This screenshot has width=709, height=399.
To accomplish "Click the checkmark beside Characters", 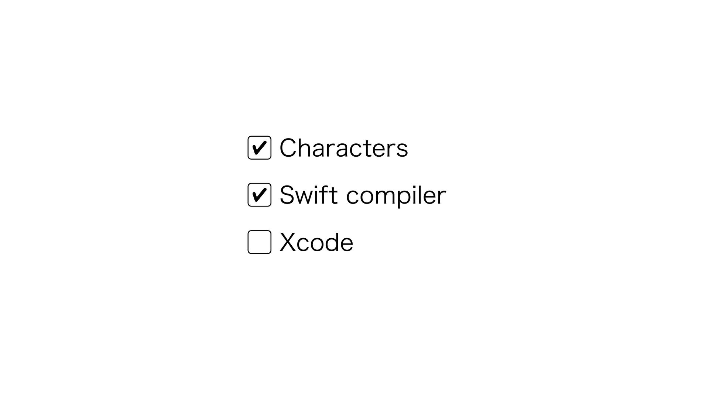I will (259, 148).
